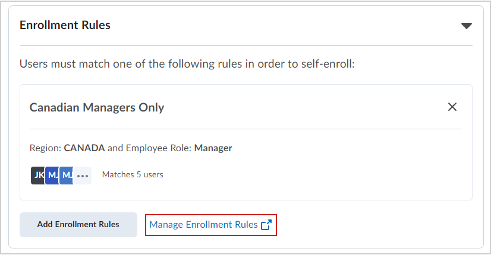Click the CANADA region value
Screen dimensions: 491x255
[x=84, y=148]
